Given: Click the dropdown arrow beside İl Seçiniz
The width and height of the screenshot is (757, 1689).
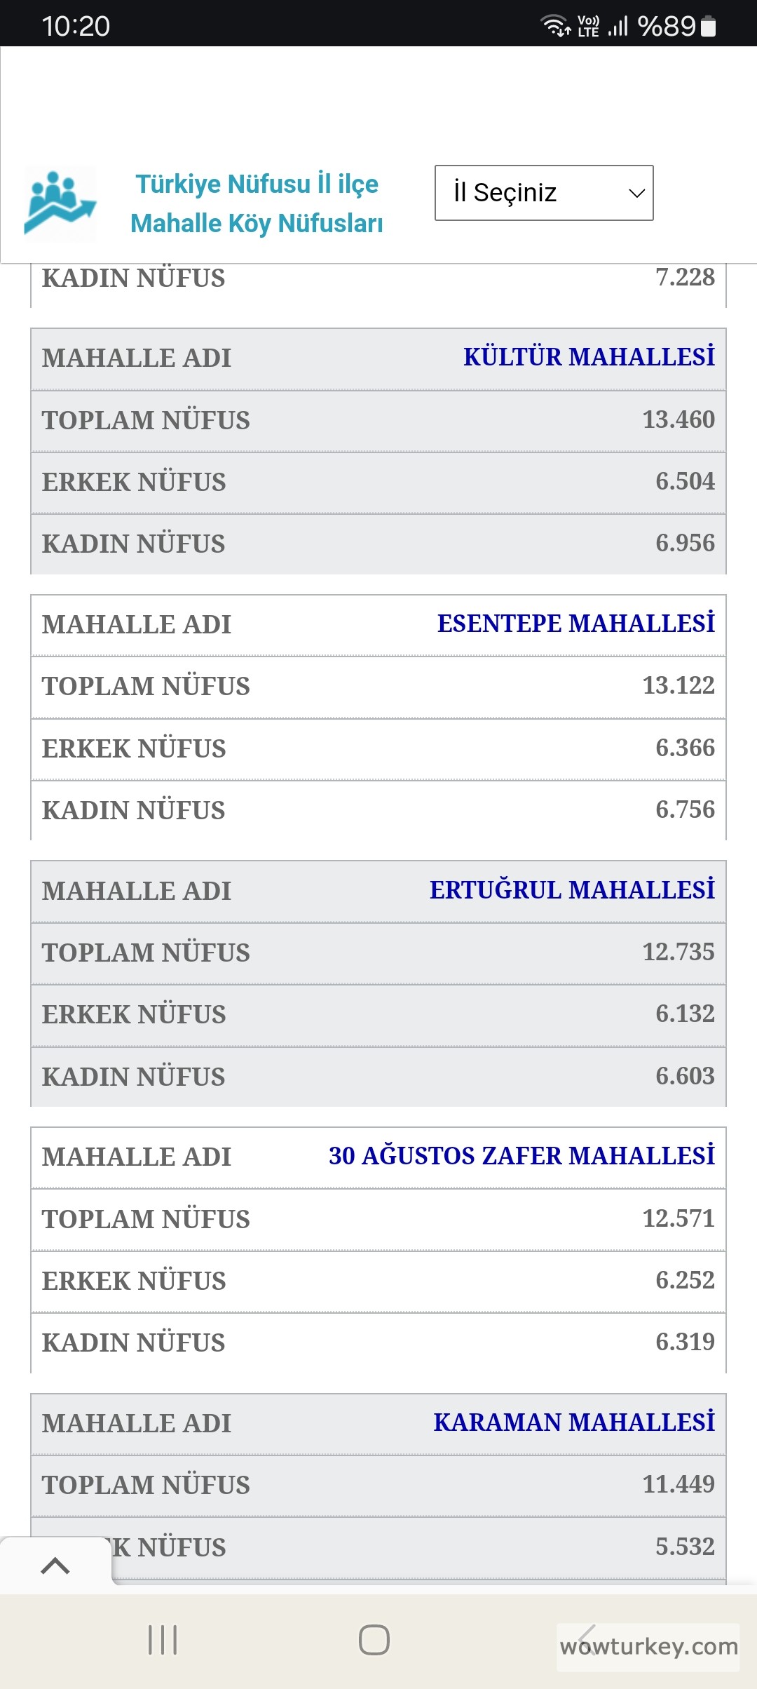Looking at the screenshot, I should (636, 193).
